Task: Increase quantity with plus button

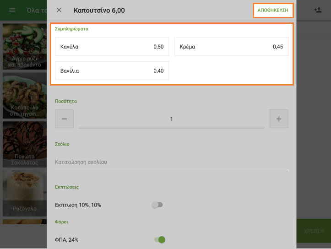Action: (279, 119)
